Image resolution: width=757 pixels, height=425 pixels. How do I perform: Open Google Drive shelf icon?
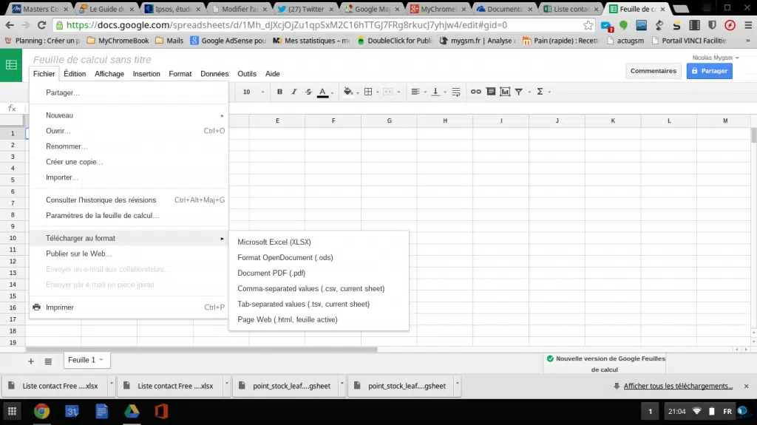tap(132, 412)
